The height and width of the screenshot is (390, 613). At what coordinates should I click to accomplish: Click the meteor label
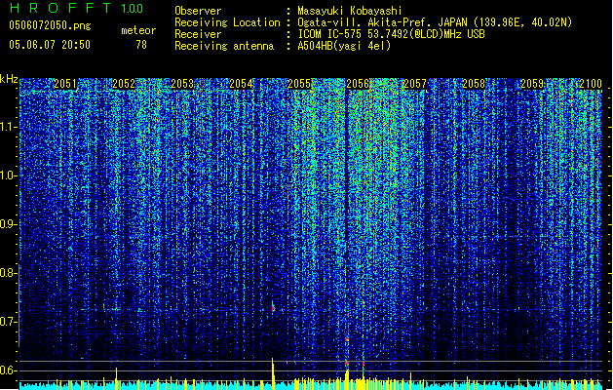(x=138, y=30)
